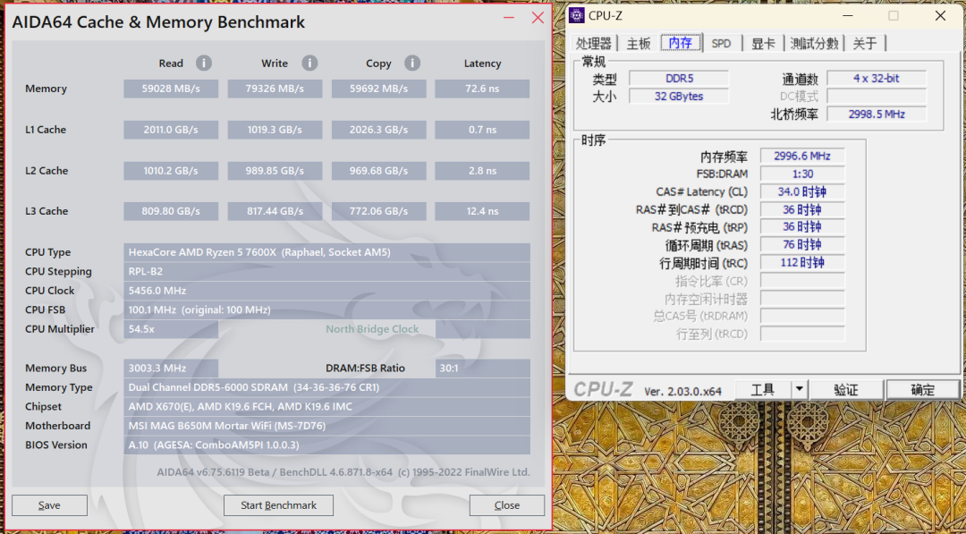Click the L3 Cache latency value 12.4 ns

(x=482, y=211)
